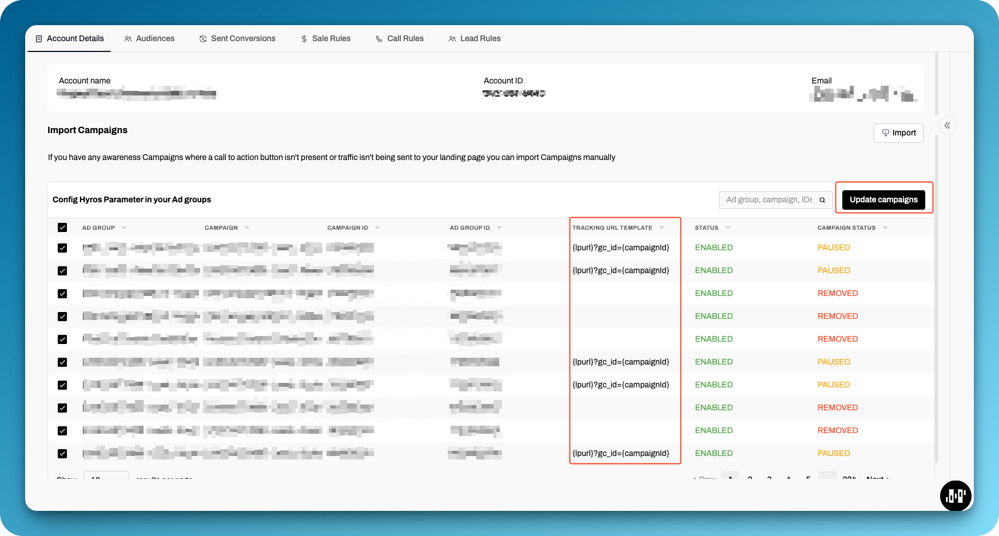Open the TRACKING URL TEMPLATE column chevron
999x536 pixels.
(662, 227)
